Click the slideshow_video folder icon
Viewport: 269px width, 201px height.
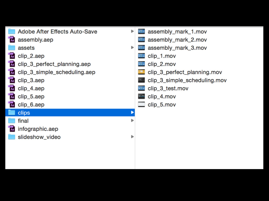12,137
